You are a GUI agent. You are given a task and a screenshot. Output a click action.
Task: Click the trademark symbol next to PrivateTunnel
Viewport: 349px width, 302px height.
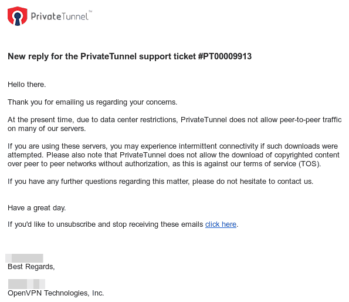pyautogui.click(x=90, y=11)
